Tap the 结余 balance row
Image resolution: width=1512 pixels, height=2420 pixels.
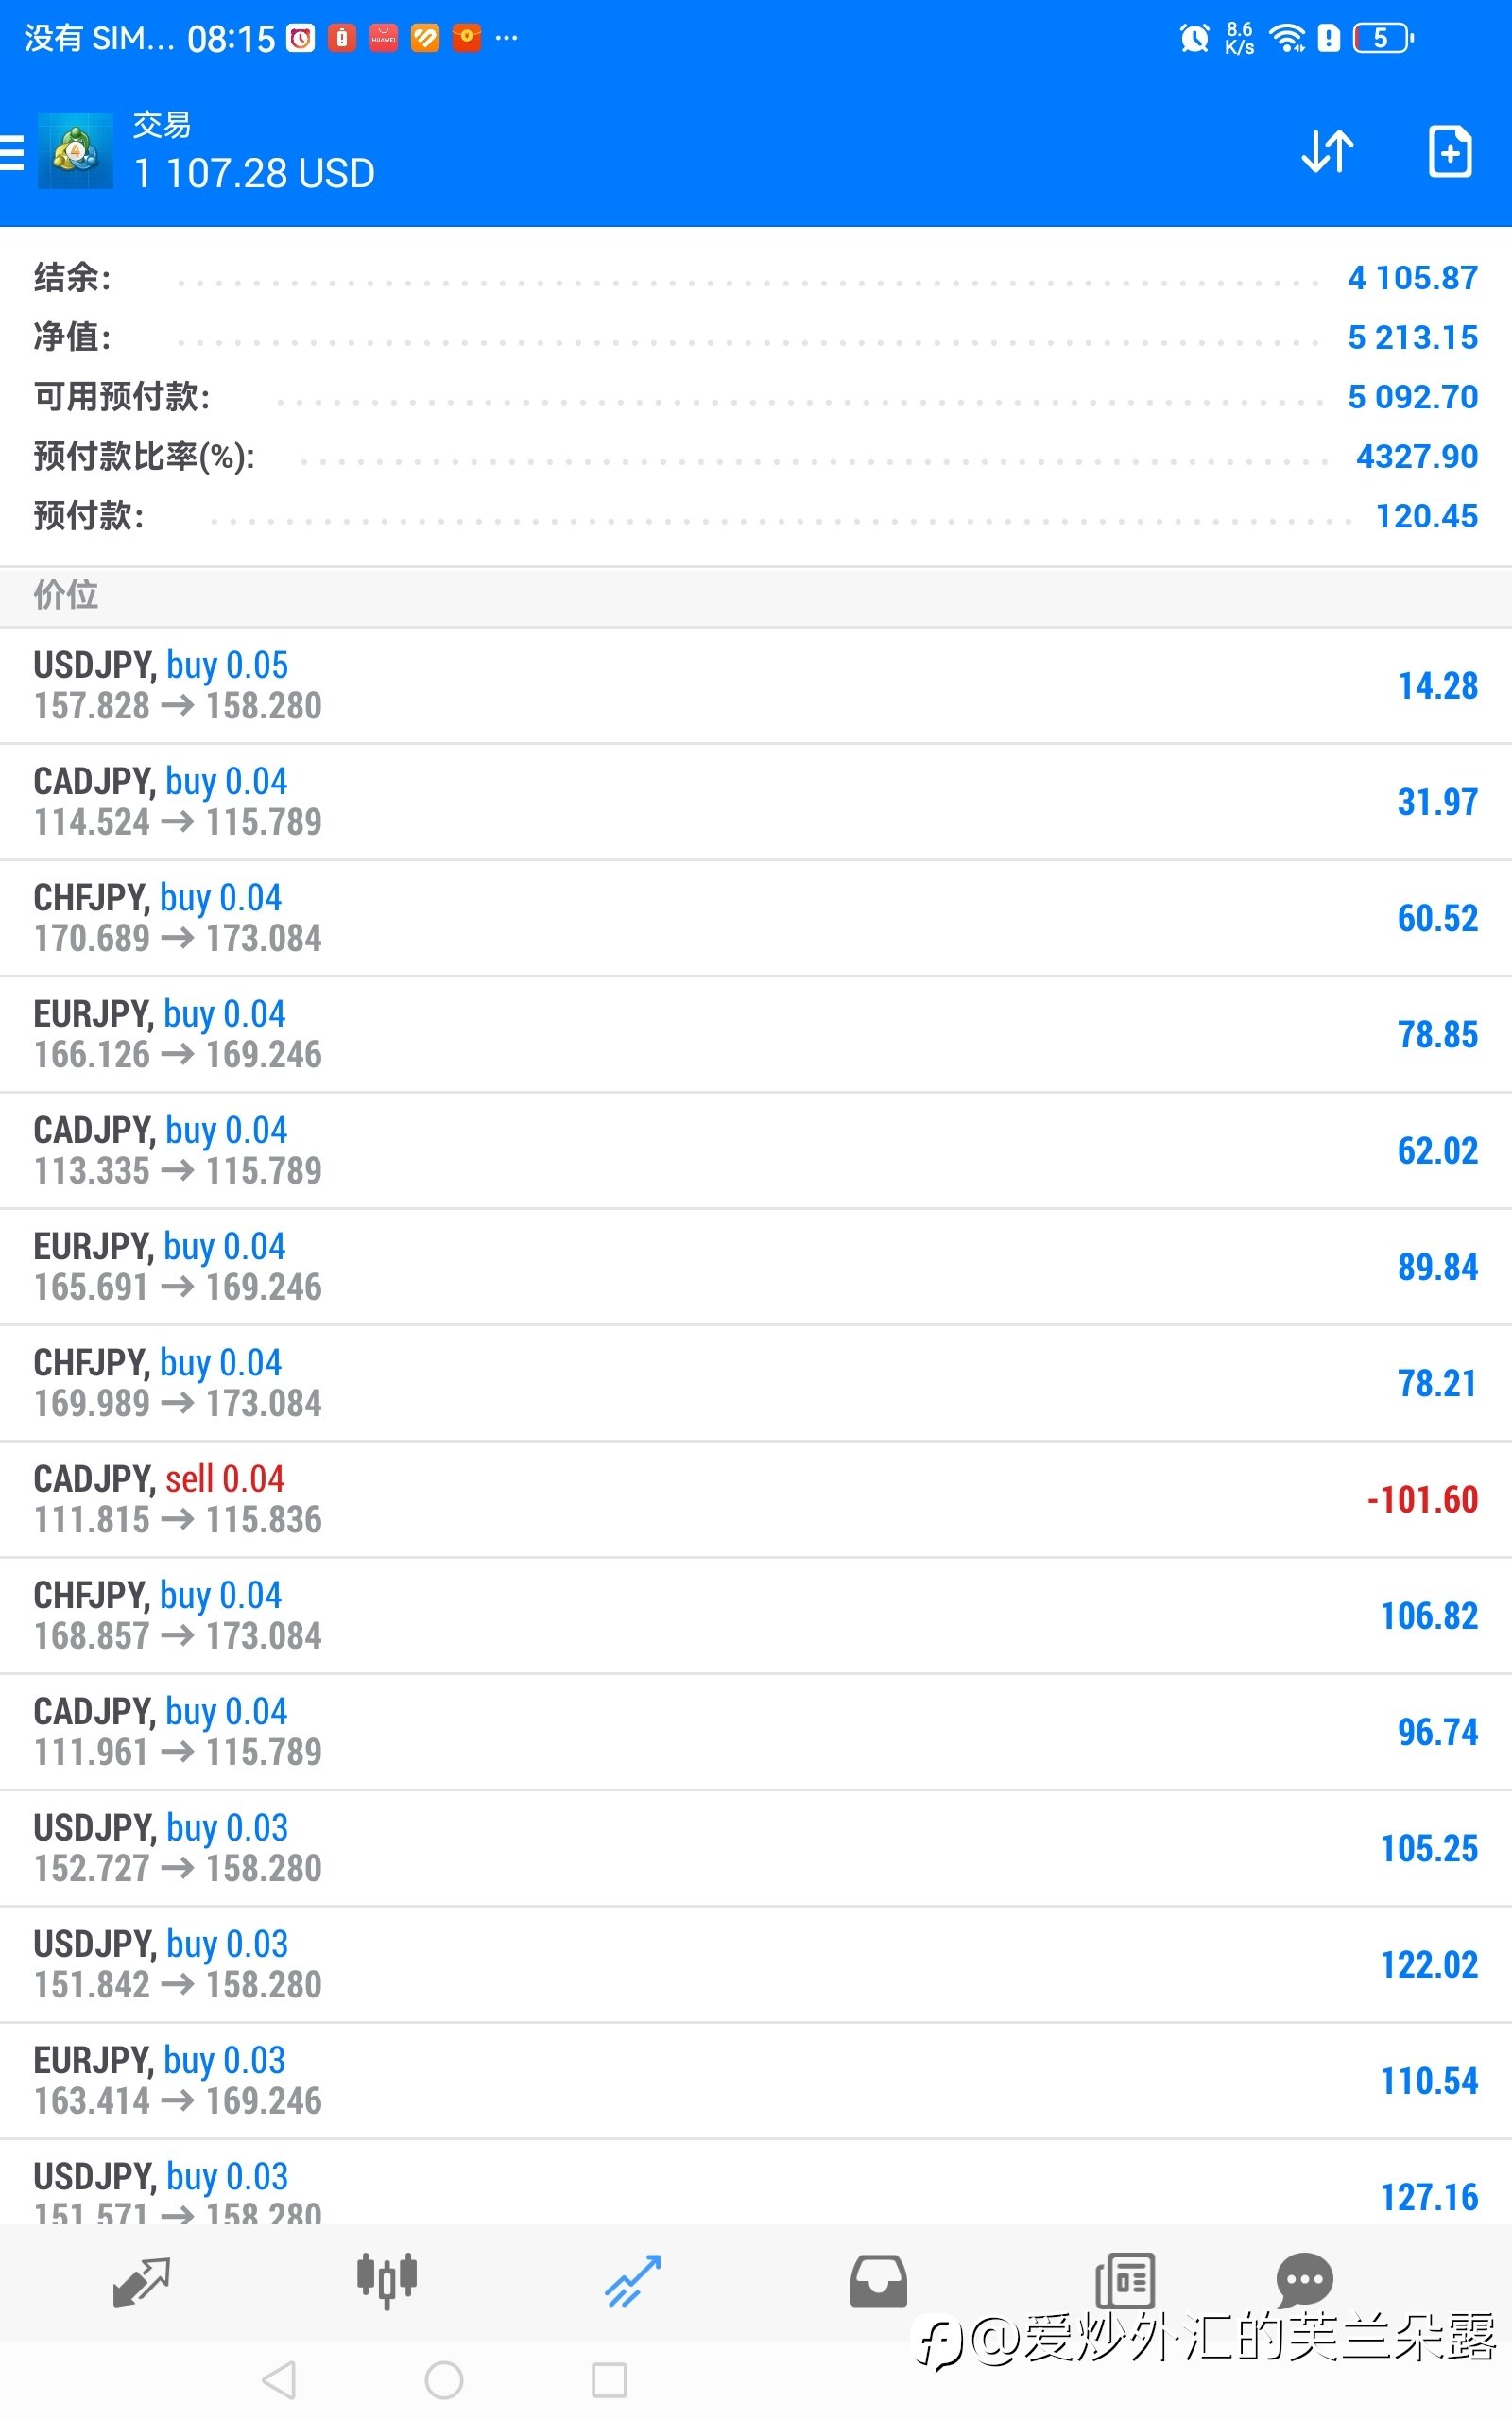(x=756, y=277)
